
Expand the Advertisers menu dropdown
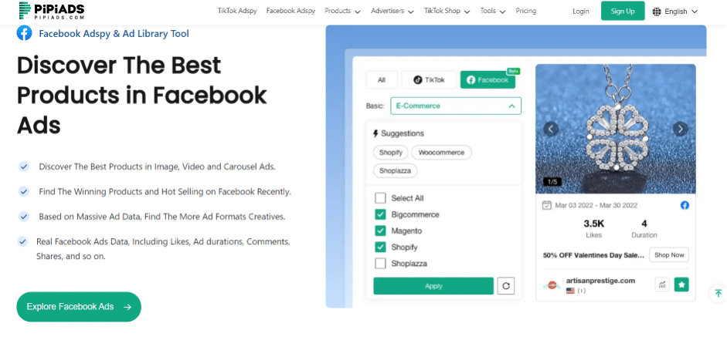tap(392, 11)
